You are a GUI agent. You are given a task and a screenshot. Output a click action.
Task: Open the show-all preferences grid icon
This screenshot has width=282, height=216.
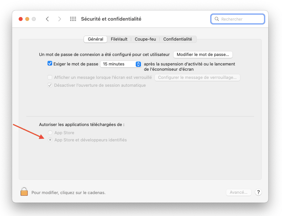pos(73,19)
